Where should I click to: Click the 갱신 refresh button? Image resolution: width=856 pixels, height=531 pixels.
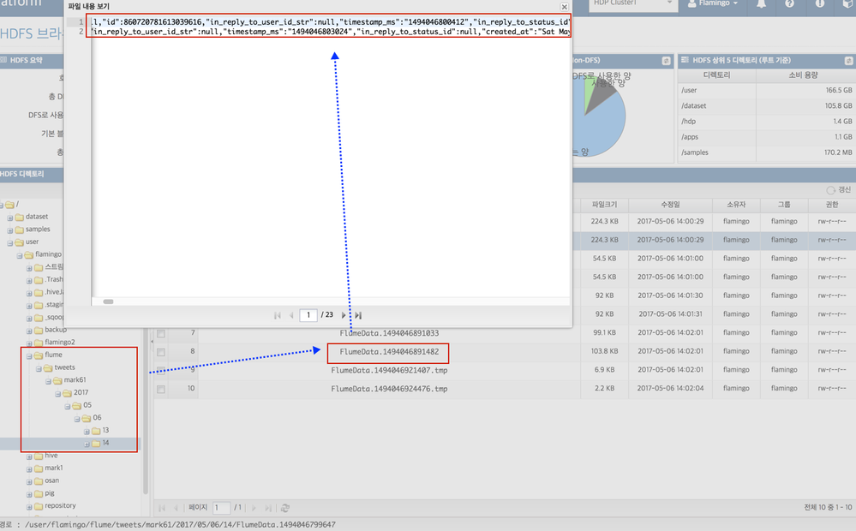pyautogui.click(x=839, y=189)
